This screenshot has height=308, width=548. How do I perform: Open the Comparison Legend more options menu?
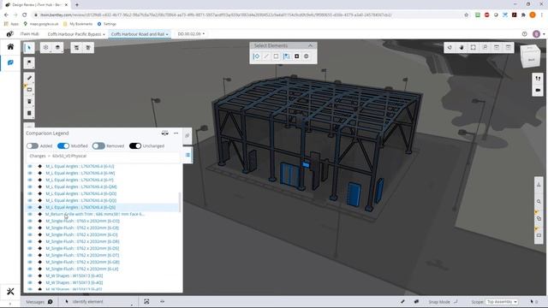click(x=176, y=133)
